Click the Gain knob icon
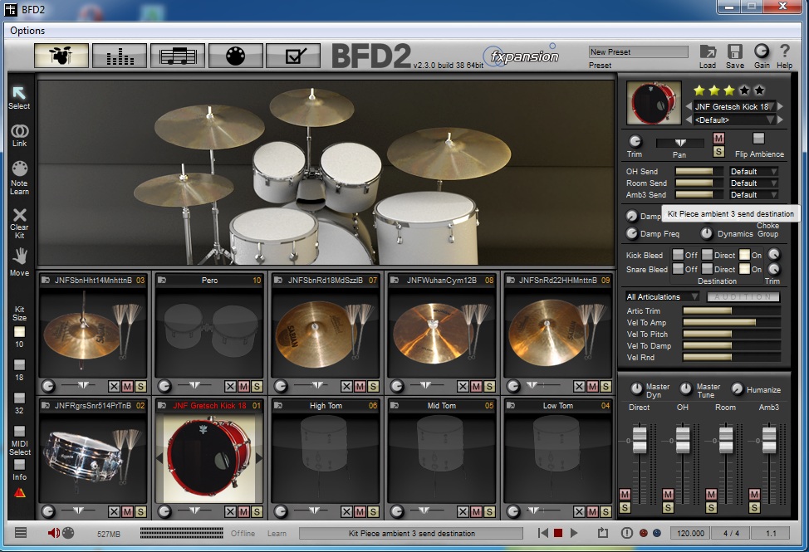 (x=762, y=51)
